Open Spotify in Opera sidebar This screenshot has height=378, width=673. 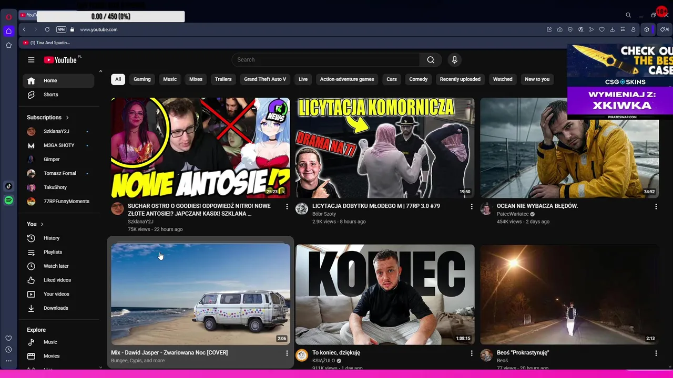click(x=8, y=200)
